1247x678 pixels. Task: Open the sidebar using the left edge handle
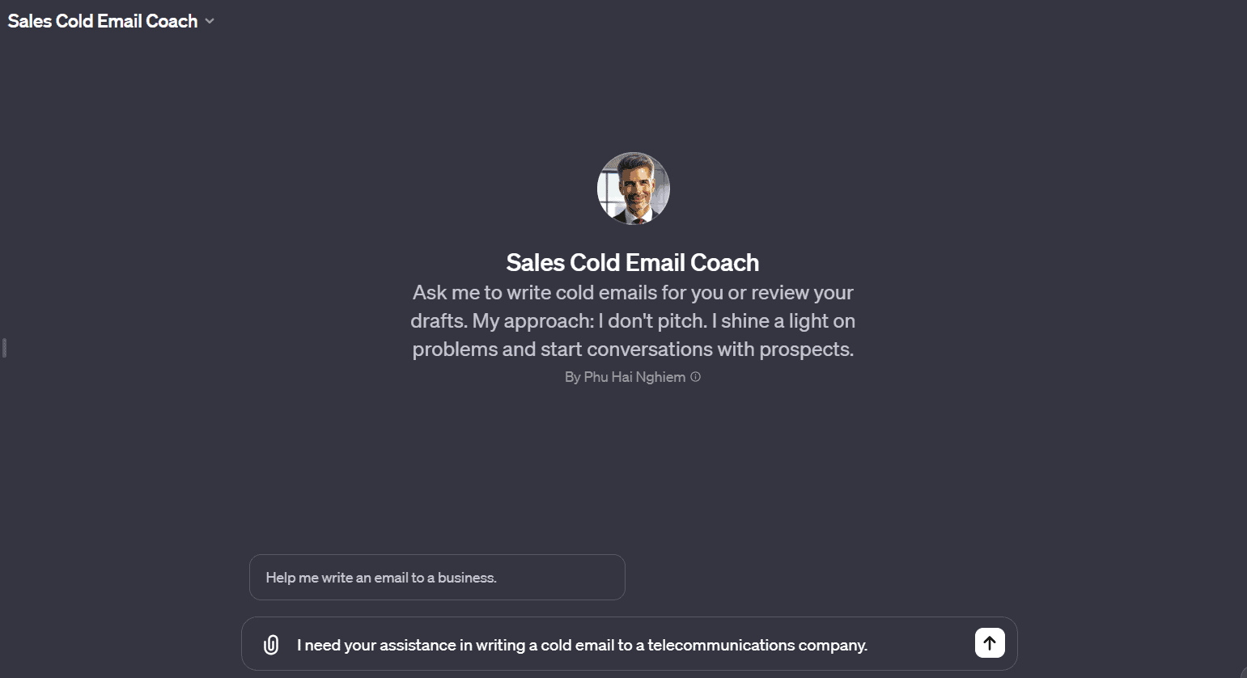4,348
